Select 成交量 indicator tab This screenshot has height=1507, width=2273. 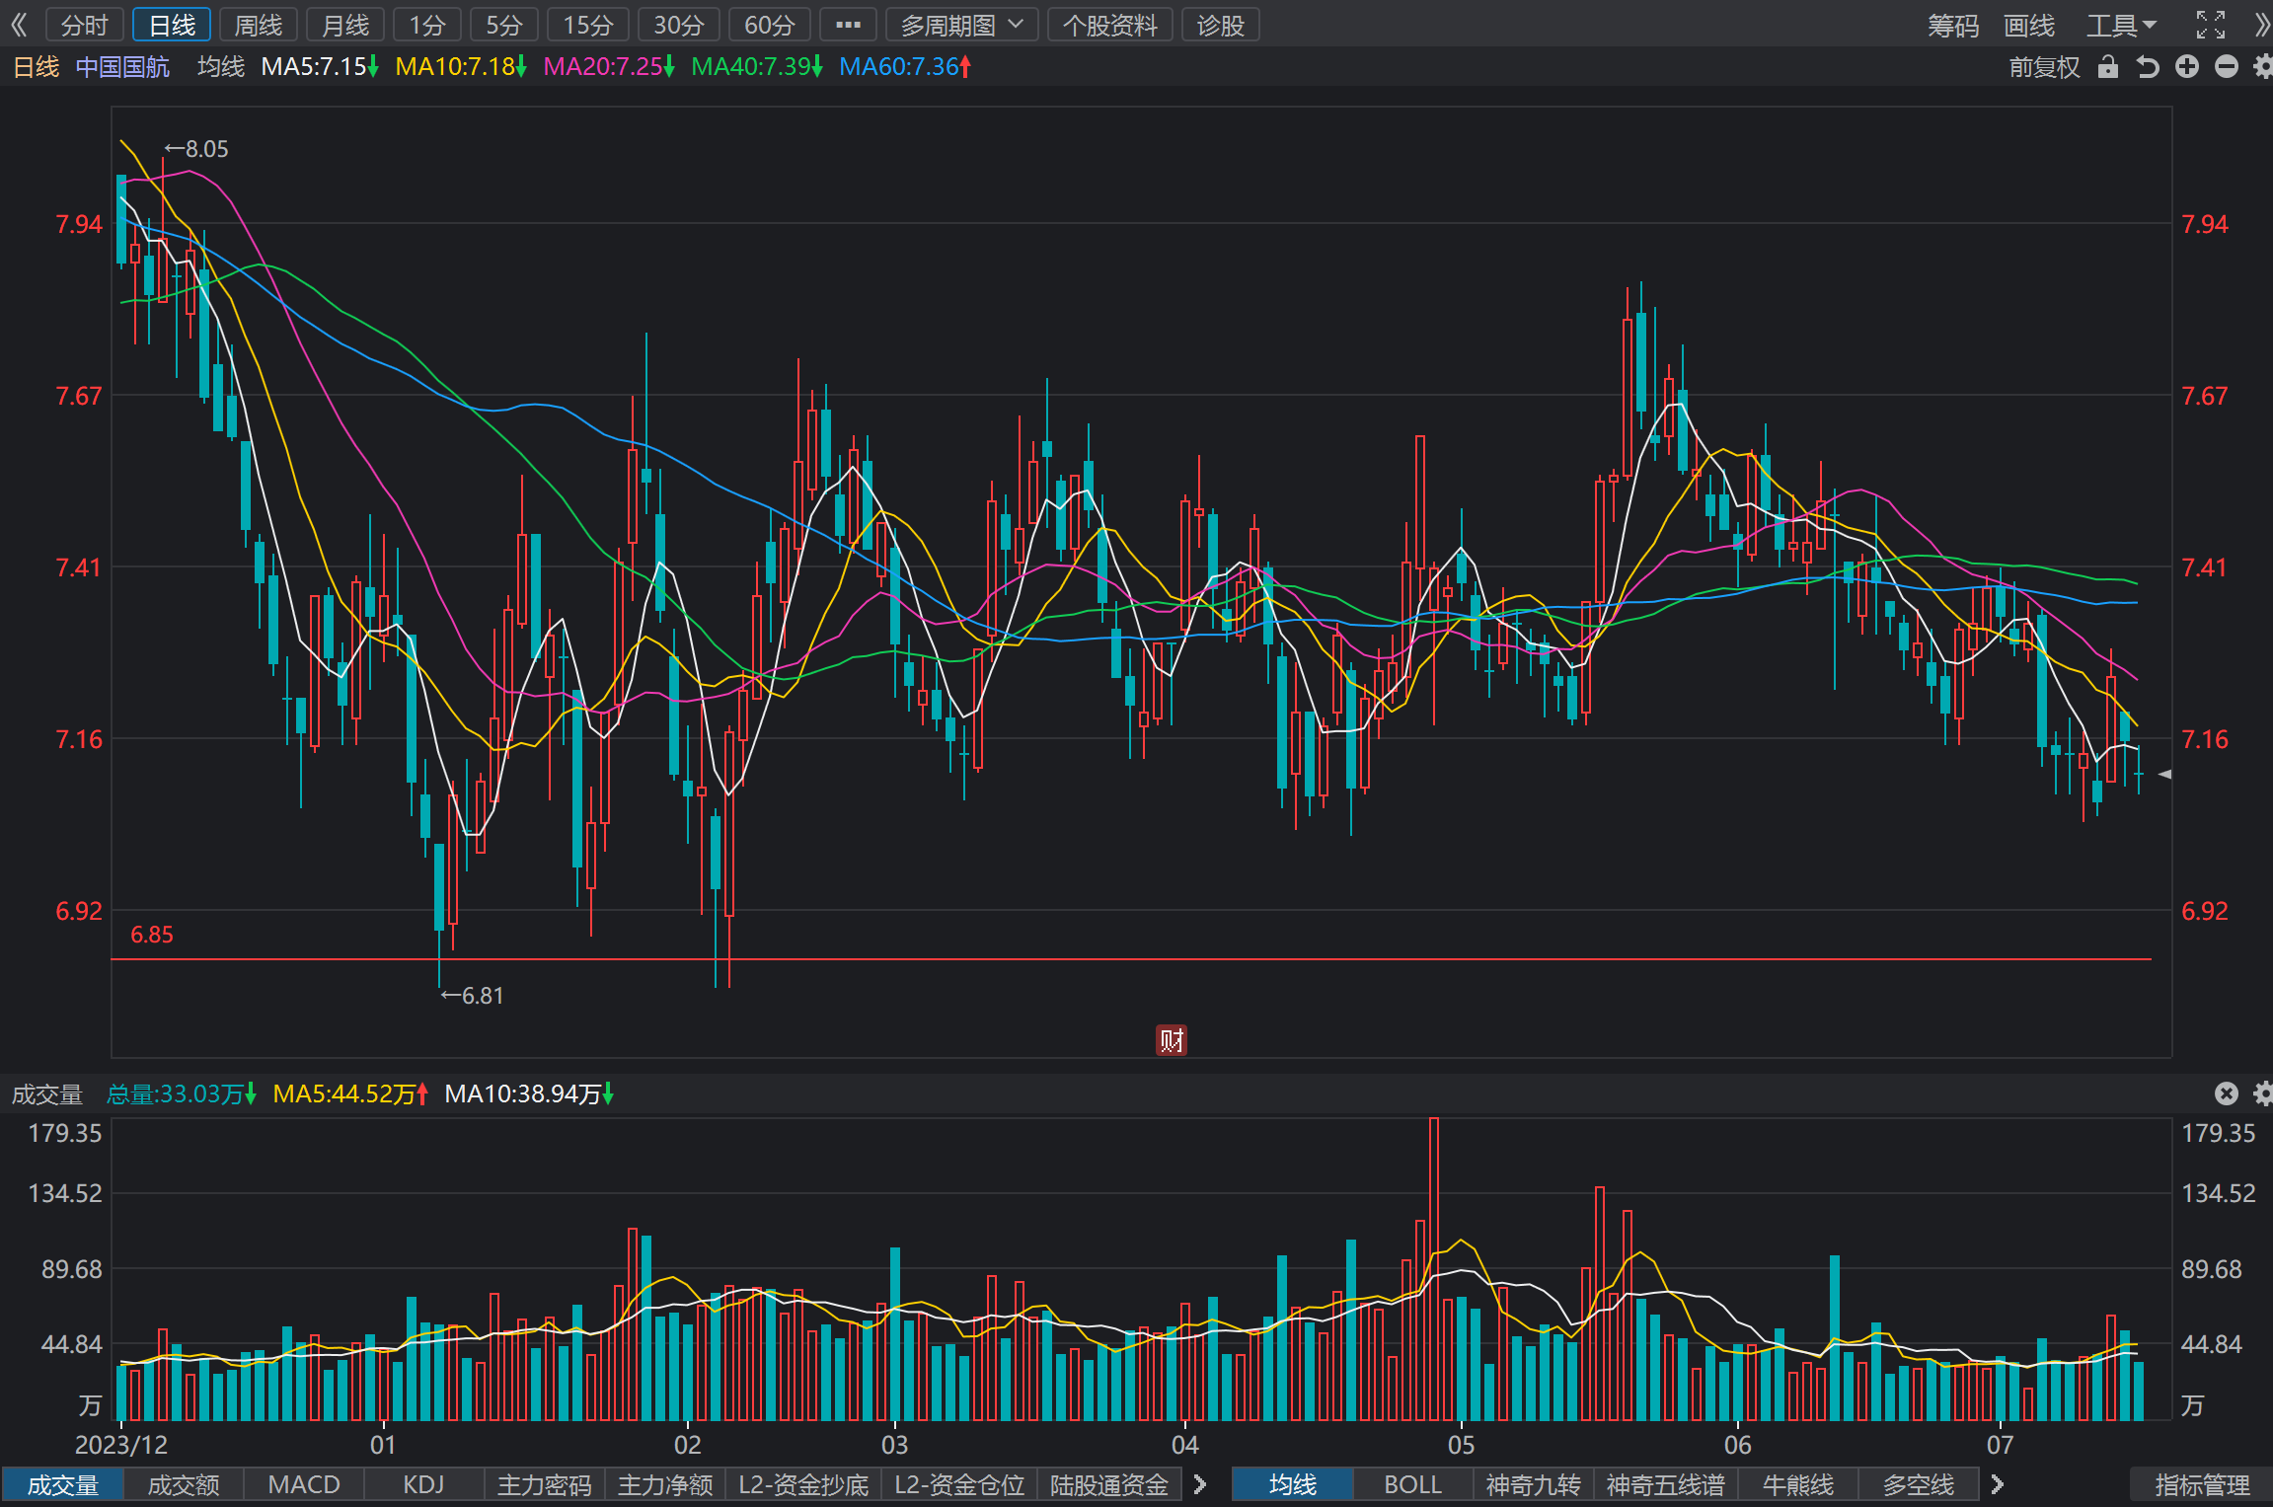[62, 1484]
